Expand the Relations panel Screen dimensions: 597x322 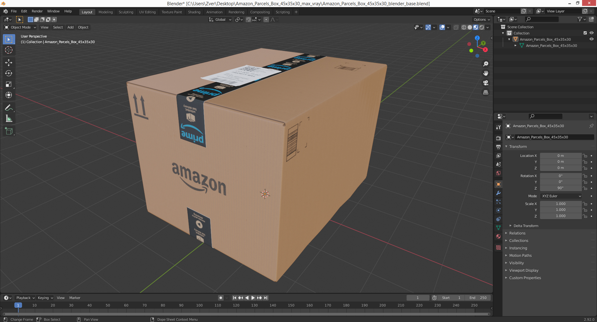click(517, 233)
